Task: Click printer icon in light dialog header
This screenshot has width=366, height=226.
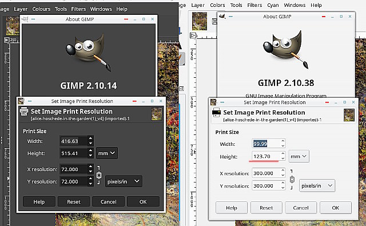Action: 216,113
